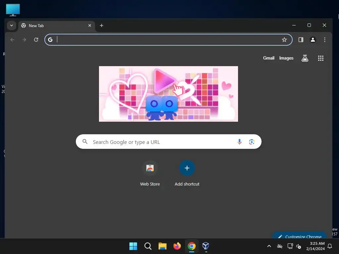Bookmark this tab with star icon
The height and width of the screenshot is (254, 339).
pos(284,40)
